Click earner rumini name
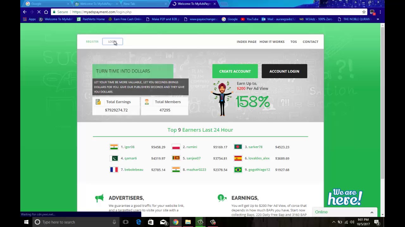 pos(192,147)
